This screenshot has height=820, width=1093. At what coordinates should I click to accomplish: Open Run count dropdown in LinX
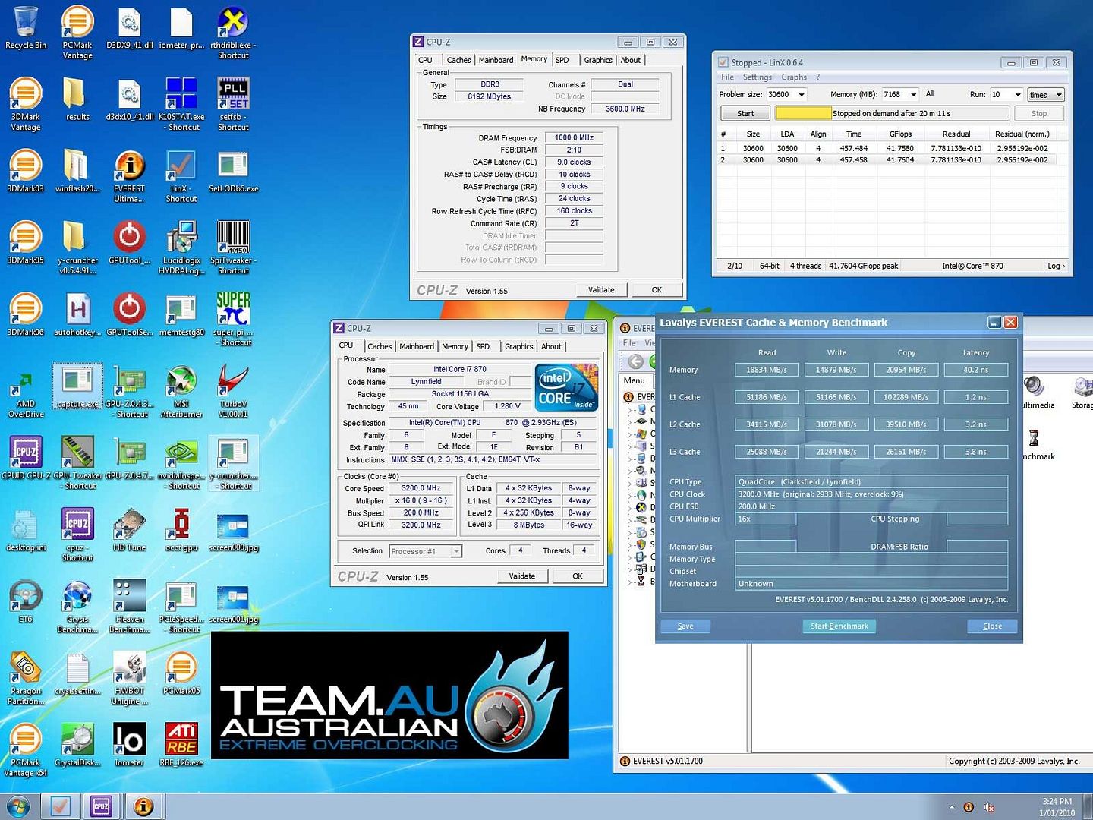[x=1018, y=94]
